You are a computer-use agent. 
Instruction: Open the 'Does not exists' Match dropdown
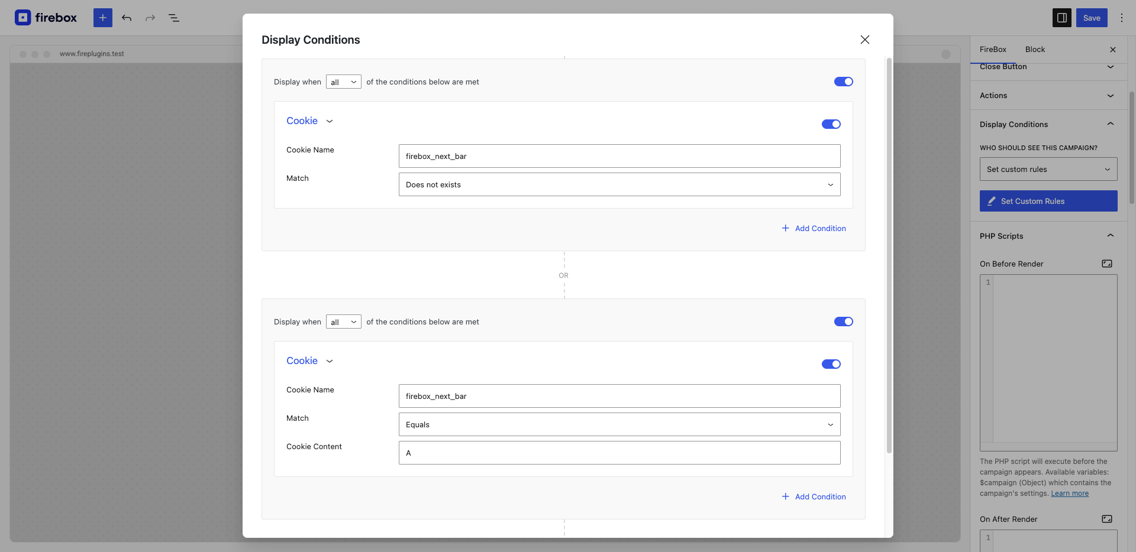tap(619, 184)
